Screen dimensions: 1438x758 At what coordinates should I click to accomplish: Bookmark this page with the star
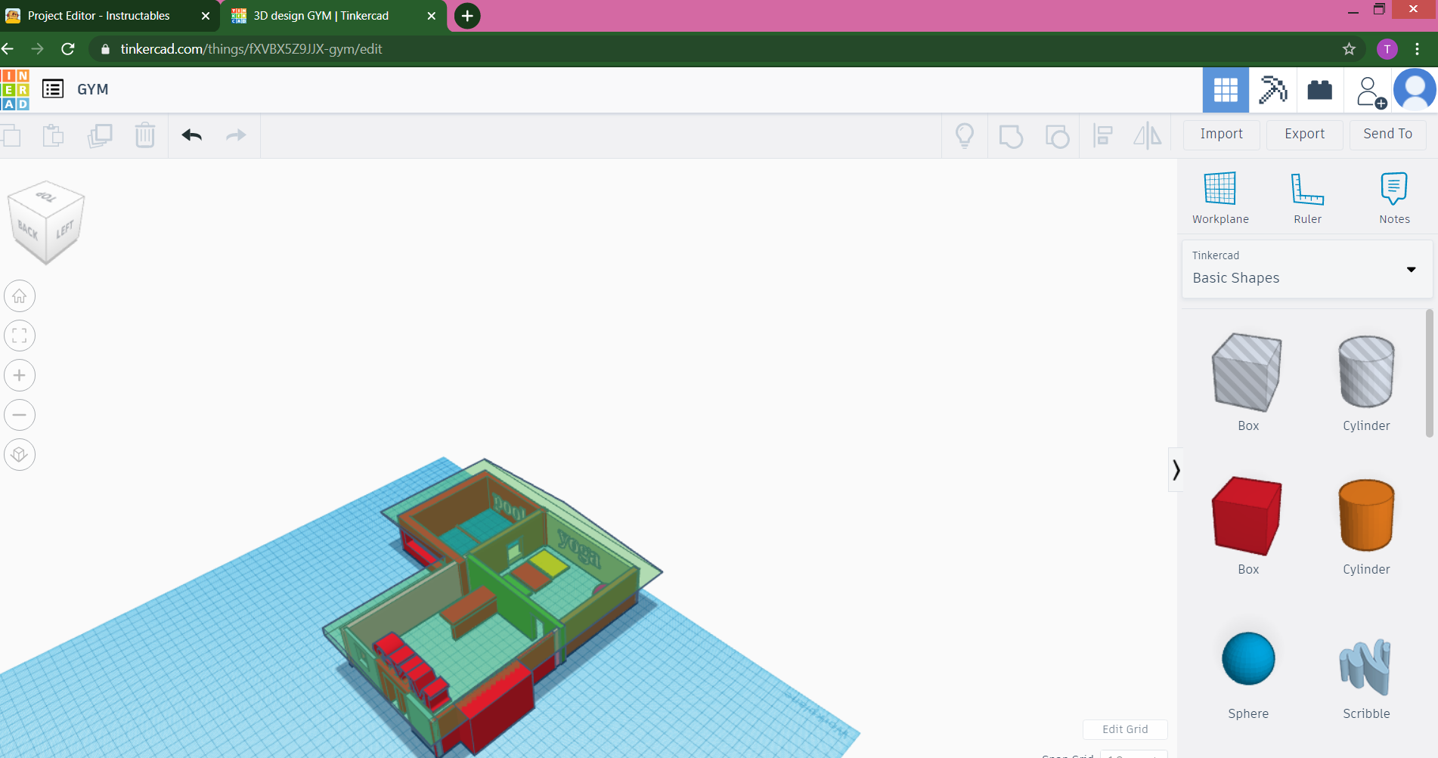[1349, 49]
